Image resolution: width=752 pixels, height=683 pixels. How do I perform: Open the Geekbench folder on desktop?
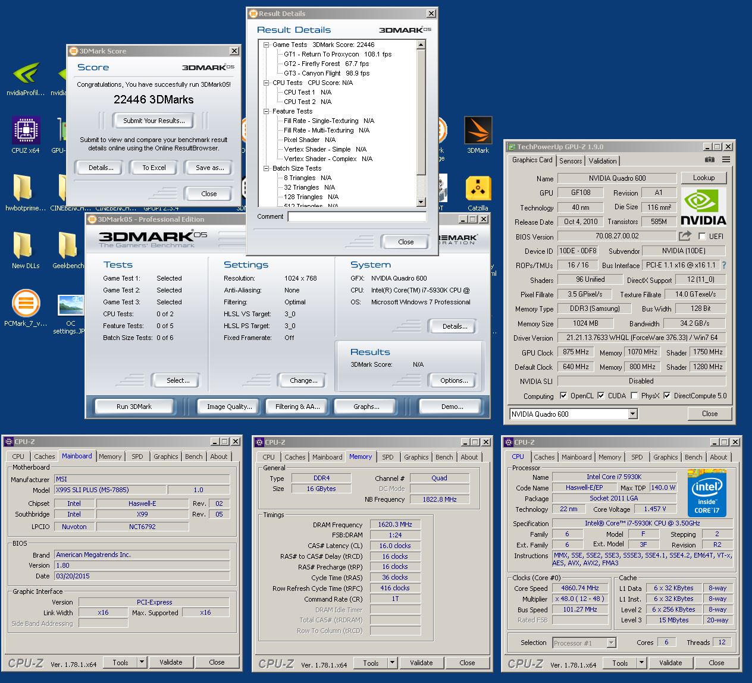68,250
